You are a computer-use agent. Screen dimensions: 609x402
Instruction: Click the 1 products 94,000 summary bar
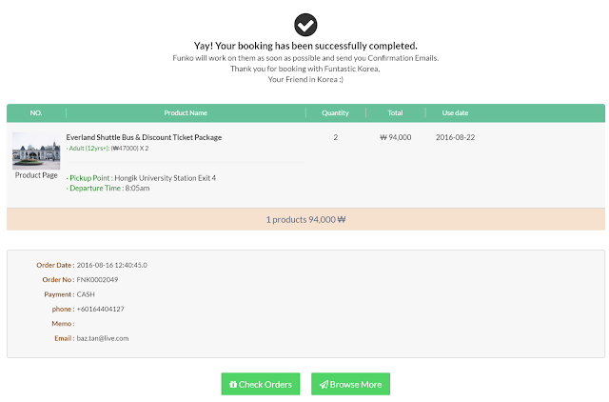tap(305, 219)
